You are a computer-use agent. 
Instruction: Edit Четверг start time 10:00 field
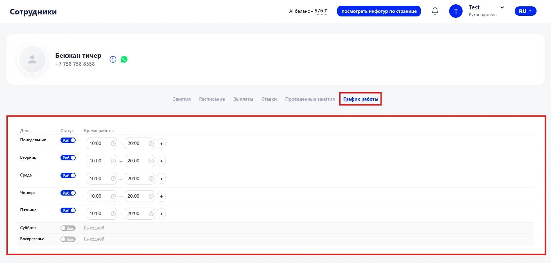click(x=102, y=196)
